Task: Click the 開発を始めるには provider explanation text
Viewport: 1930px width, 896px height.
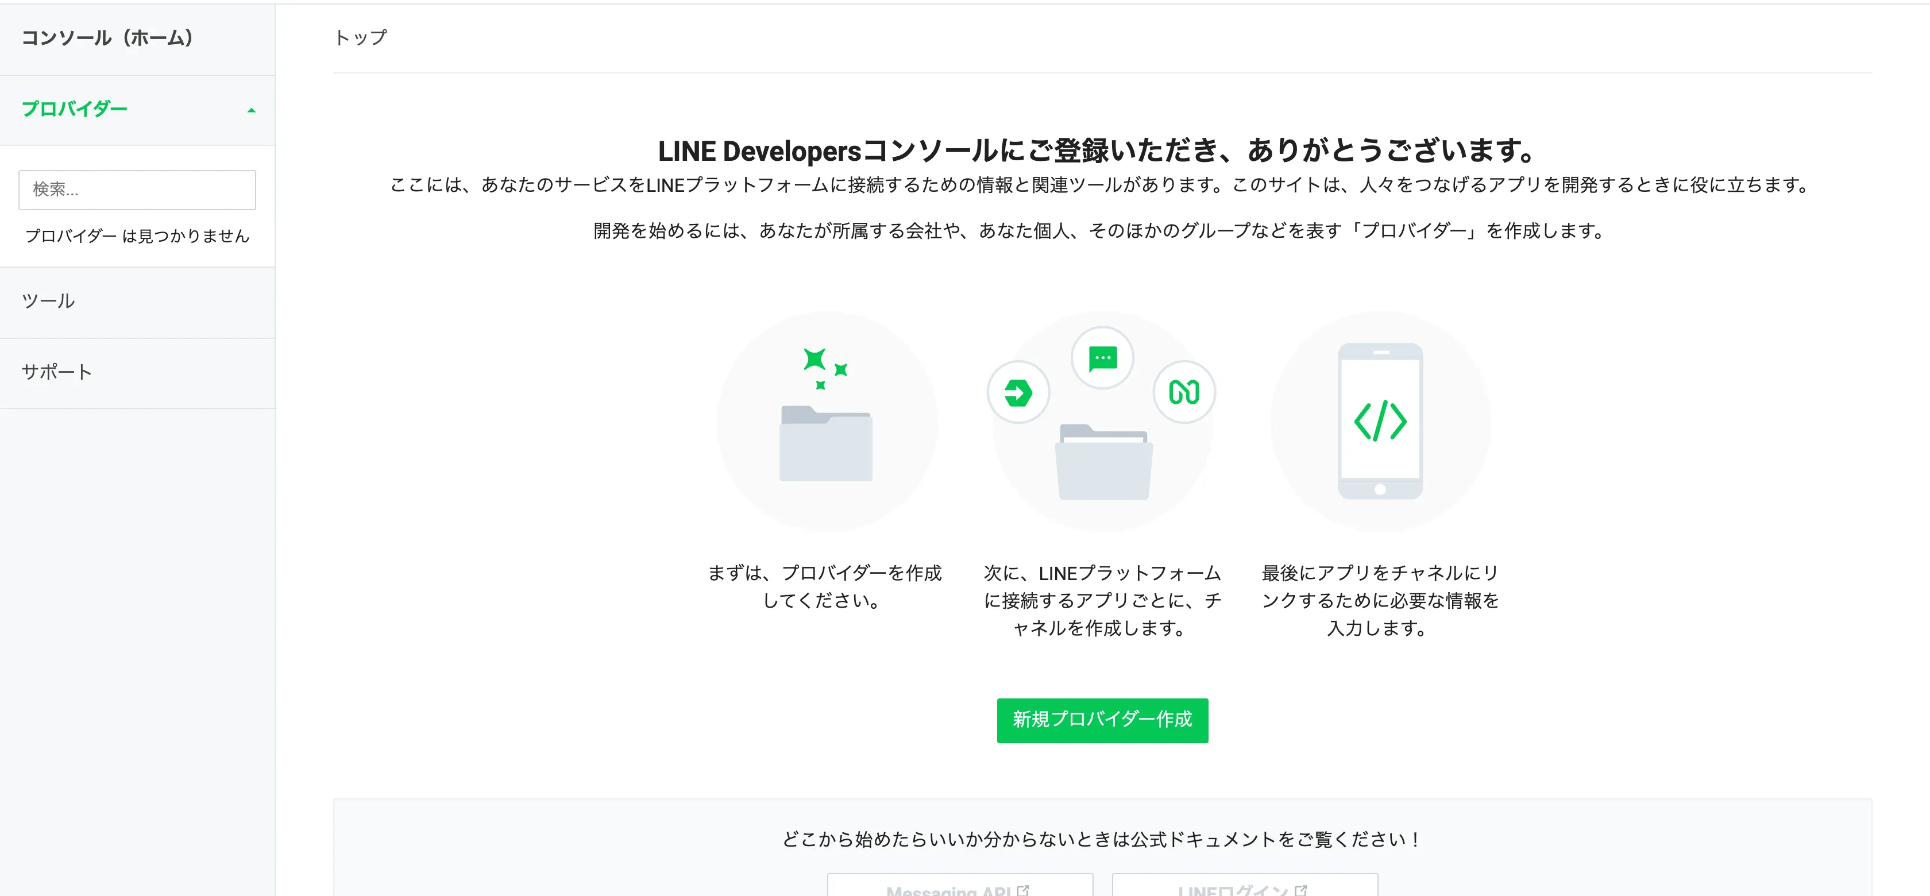Action: click(x=1100, y=231)
